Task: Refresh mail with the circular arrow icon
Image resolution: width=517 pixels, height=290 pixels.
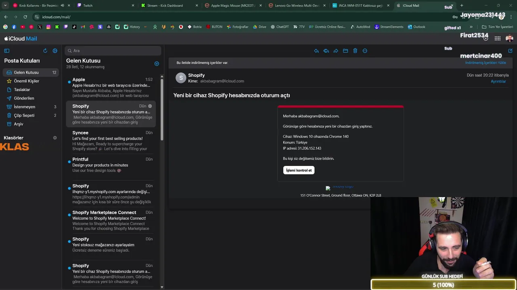Action: click(x=45, y=51)
